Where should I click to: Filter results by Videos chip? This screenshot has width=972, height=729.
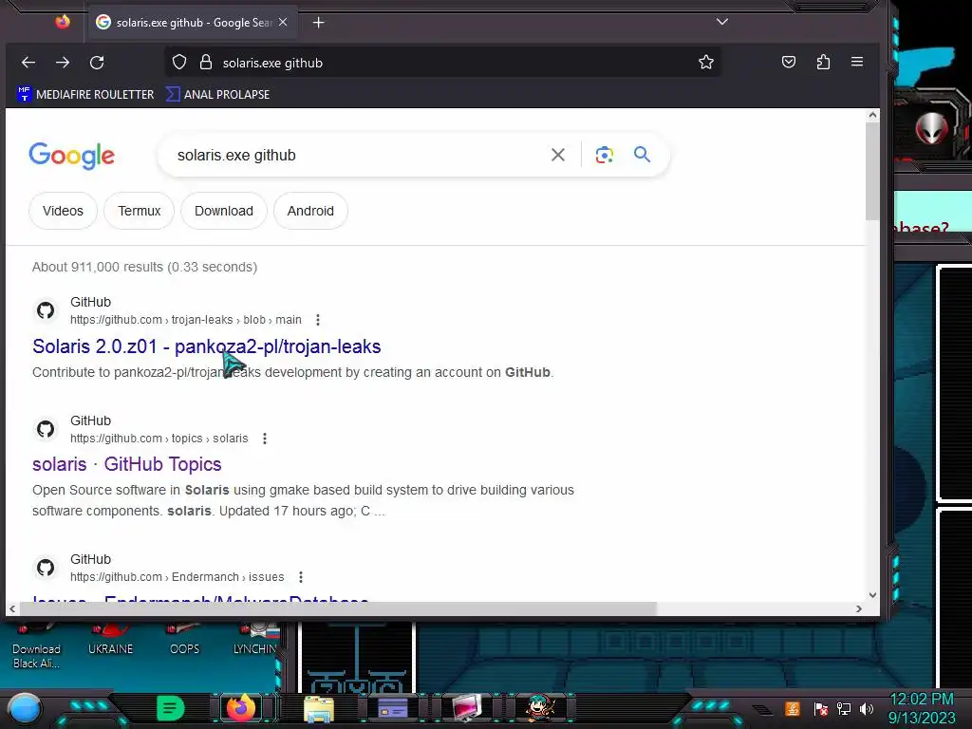pos(64,211)
